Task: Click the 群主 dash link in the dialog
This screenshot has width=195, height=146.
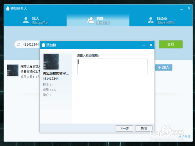Action: 52,85
